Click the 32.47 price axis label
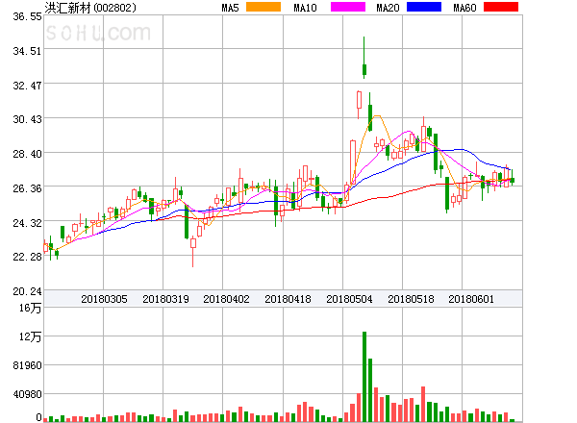This screenshot has width=577, height=423. 27,86
